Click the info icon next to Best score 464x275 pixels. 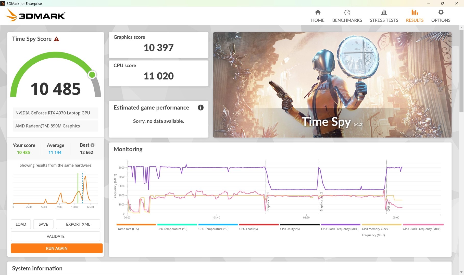click(x=92, y=145)
